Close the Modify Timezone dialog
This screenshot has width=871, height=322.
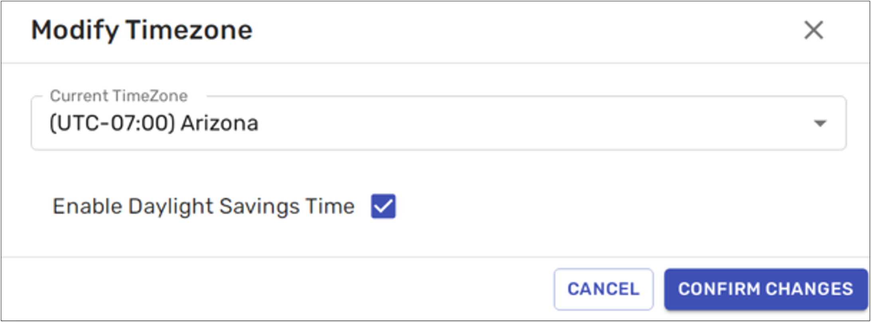814,30
